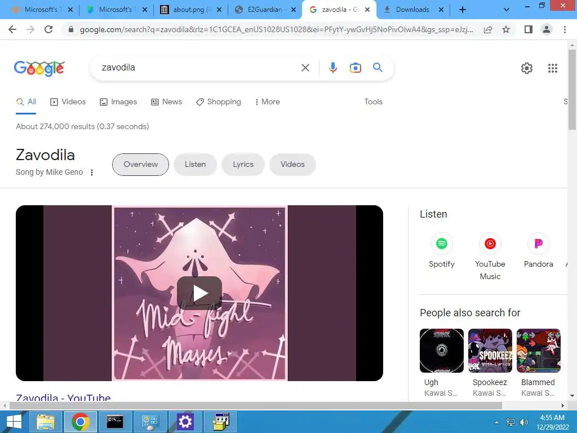This screenshot has height=433, width=577.
Task: Select the Overview chip
Action: point(140,165)
